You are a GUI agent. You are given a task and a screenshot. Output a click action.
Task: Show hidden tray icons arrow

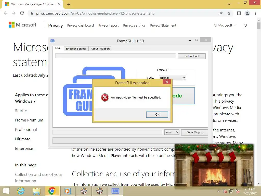tap(218, 191)
